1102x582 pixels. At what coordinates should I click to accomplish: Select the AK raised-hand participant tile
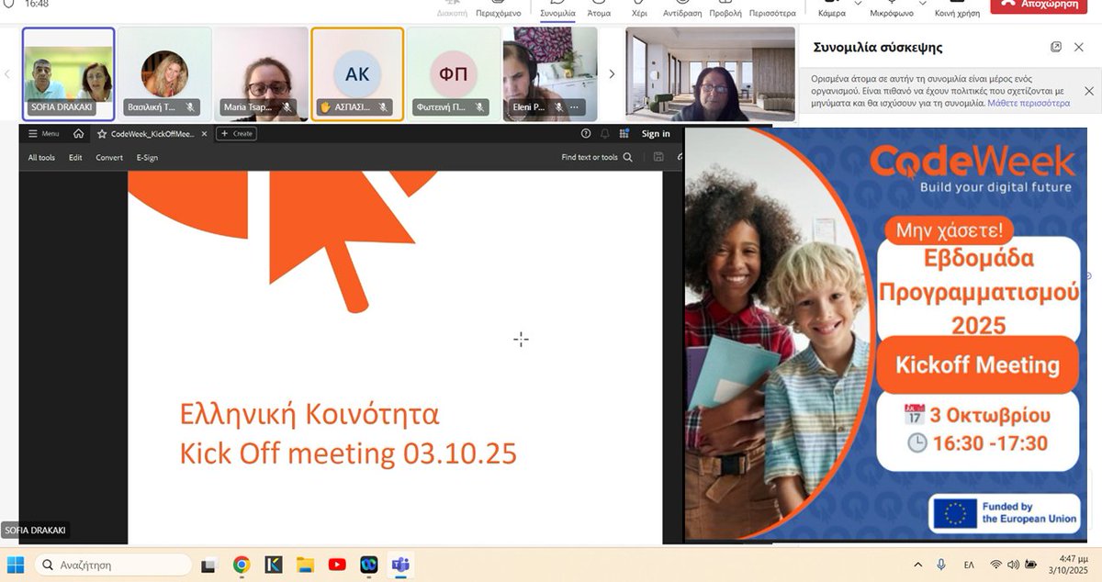tap(357, 73)
